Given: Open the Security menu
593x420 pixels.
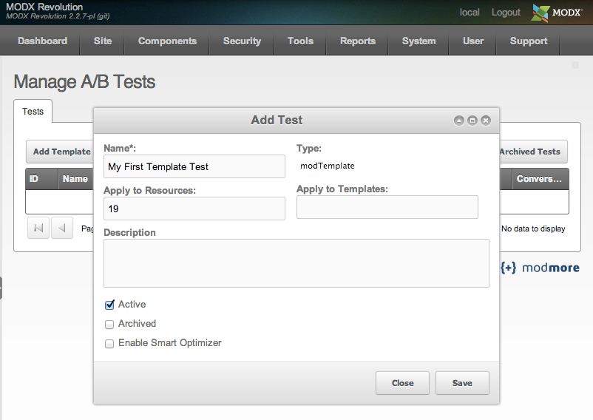Looking at the screenshot, I should [242, 41].
